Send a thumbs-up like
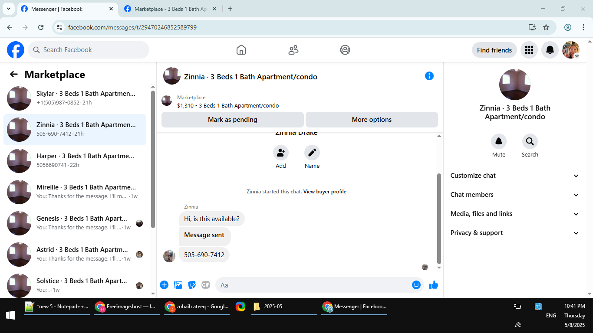 click(x=433, y=285)
